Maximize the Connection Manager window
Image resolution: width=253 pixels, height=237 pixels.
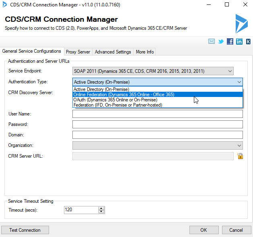click(227, 4)
